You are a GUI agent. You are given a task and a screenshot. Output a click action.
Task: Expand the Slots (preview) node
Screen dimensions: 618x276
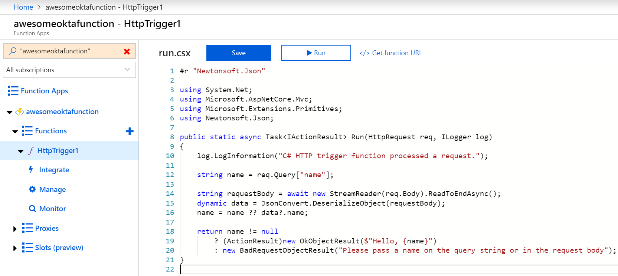(15, 248)
